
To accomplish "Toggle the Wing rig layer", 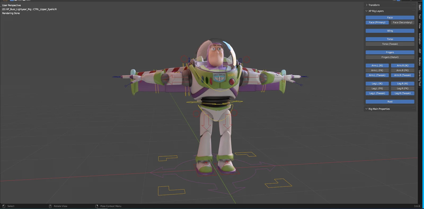I will point(390,31).
